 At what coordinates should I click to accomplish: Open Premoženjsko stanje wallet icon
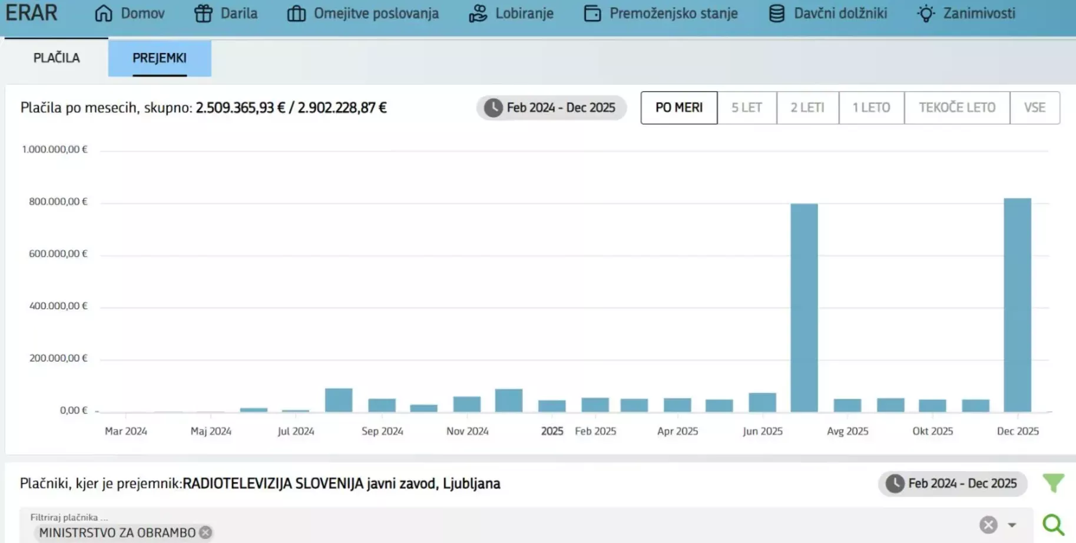tap(592, 14)
